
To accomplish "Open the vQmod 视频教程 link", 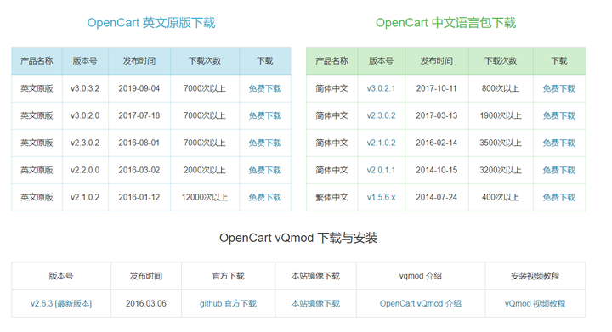I will 535,303.
